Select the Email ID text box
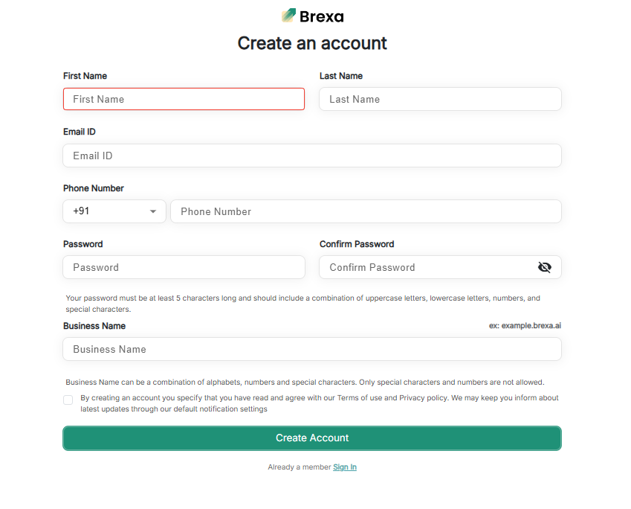631x509 pixels. (312, 156)
